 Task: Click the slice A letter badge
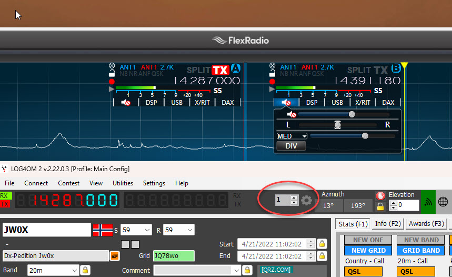point(236,68)
